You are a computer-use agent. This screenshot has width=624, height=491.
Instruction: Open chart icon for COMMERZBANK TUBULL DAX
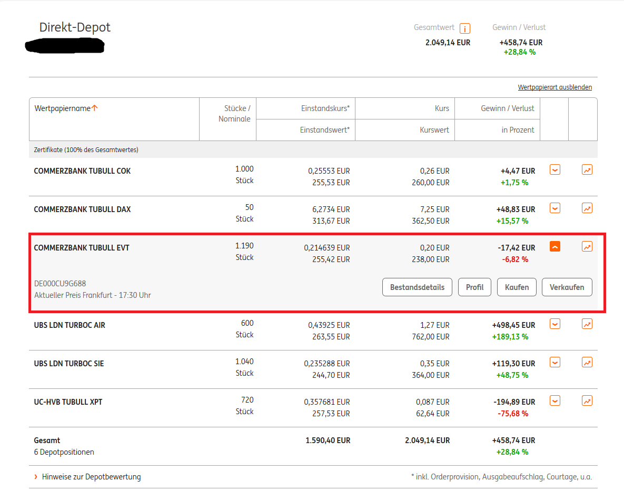coord(587,208)
